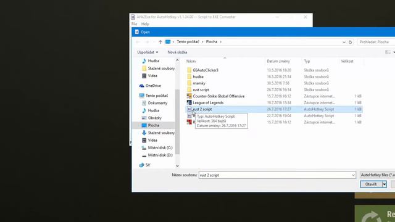395x222 pixels.
Task: Open Hudba under Tento počítač
Action: [x=154, y=110]
